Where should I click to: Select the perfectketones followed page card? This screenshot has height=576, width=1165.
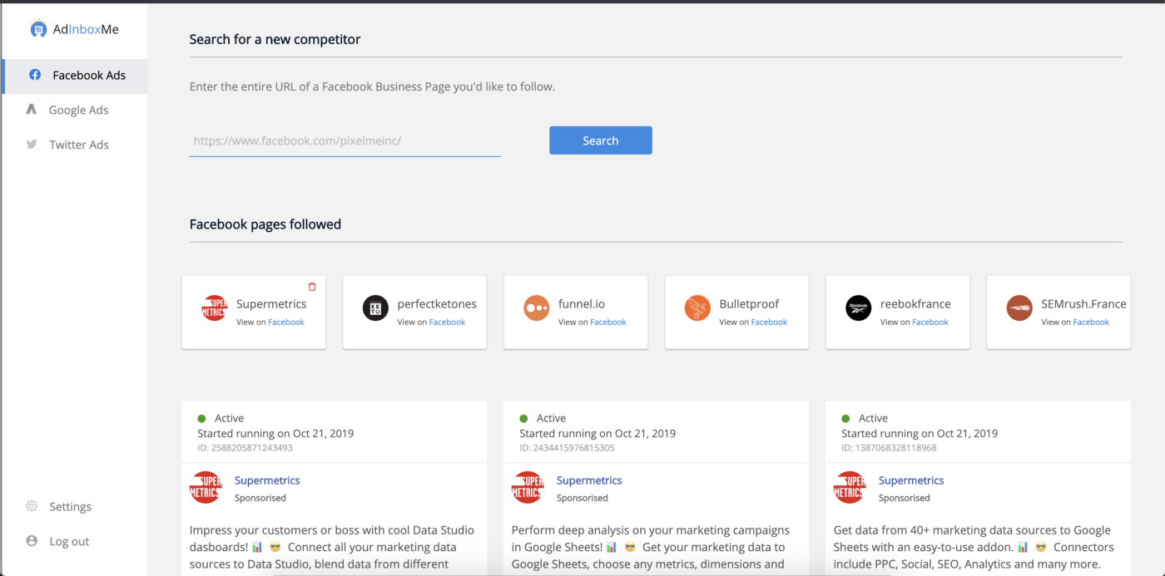(x=414, y=313)
